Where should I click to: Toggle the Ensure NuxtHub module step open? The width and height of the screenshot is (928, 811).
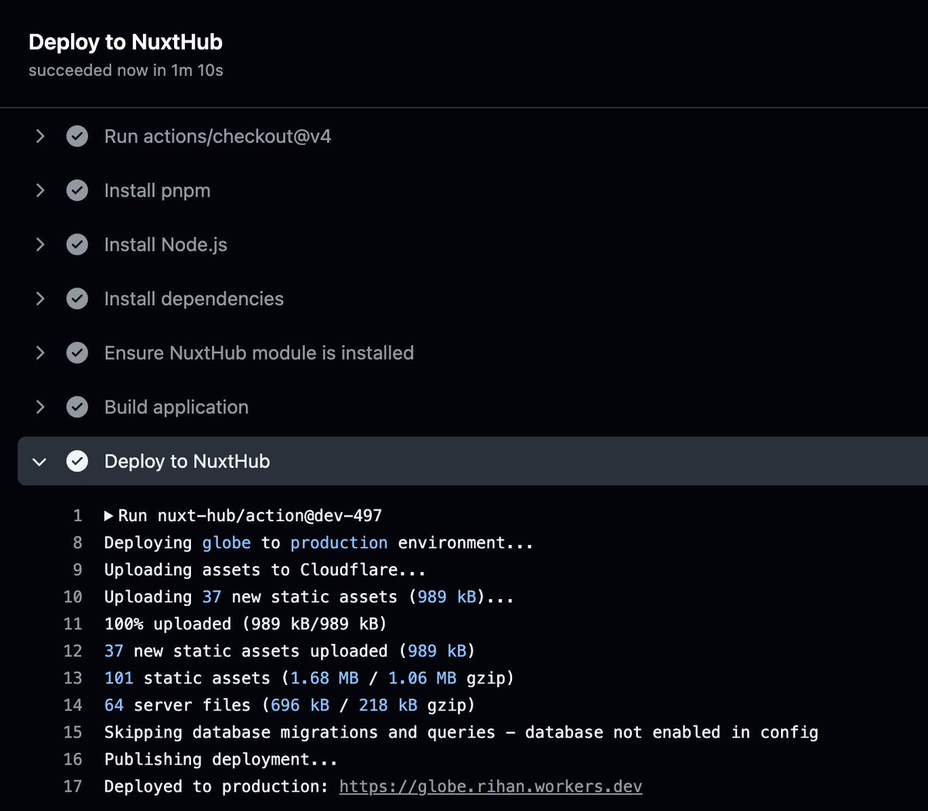click(40, 353)
